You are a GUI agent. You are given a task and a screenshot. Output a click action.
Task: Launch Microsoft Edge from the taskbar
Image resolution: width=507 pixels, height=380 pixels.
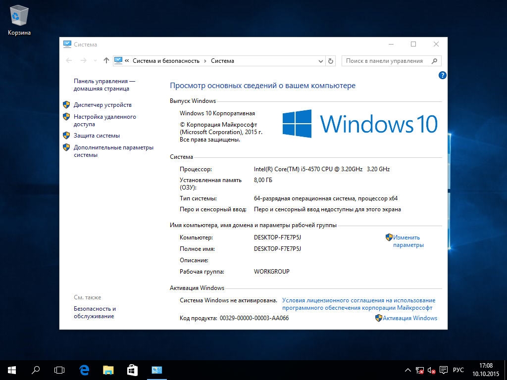tap(84, 370)
